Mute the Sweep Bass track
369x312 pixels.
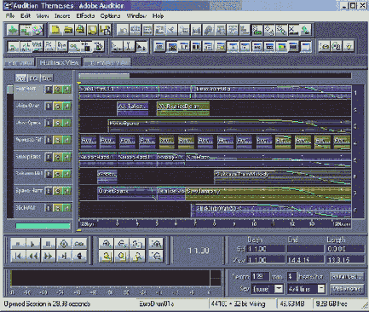66,157
